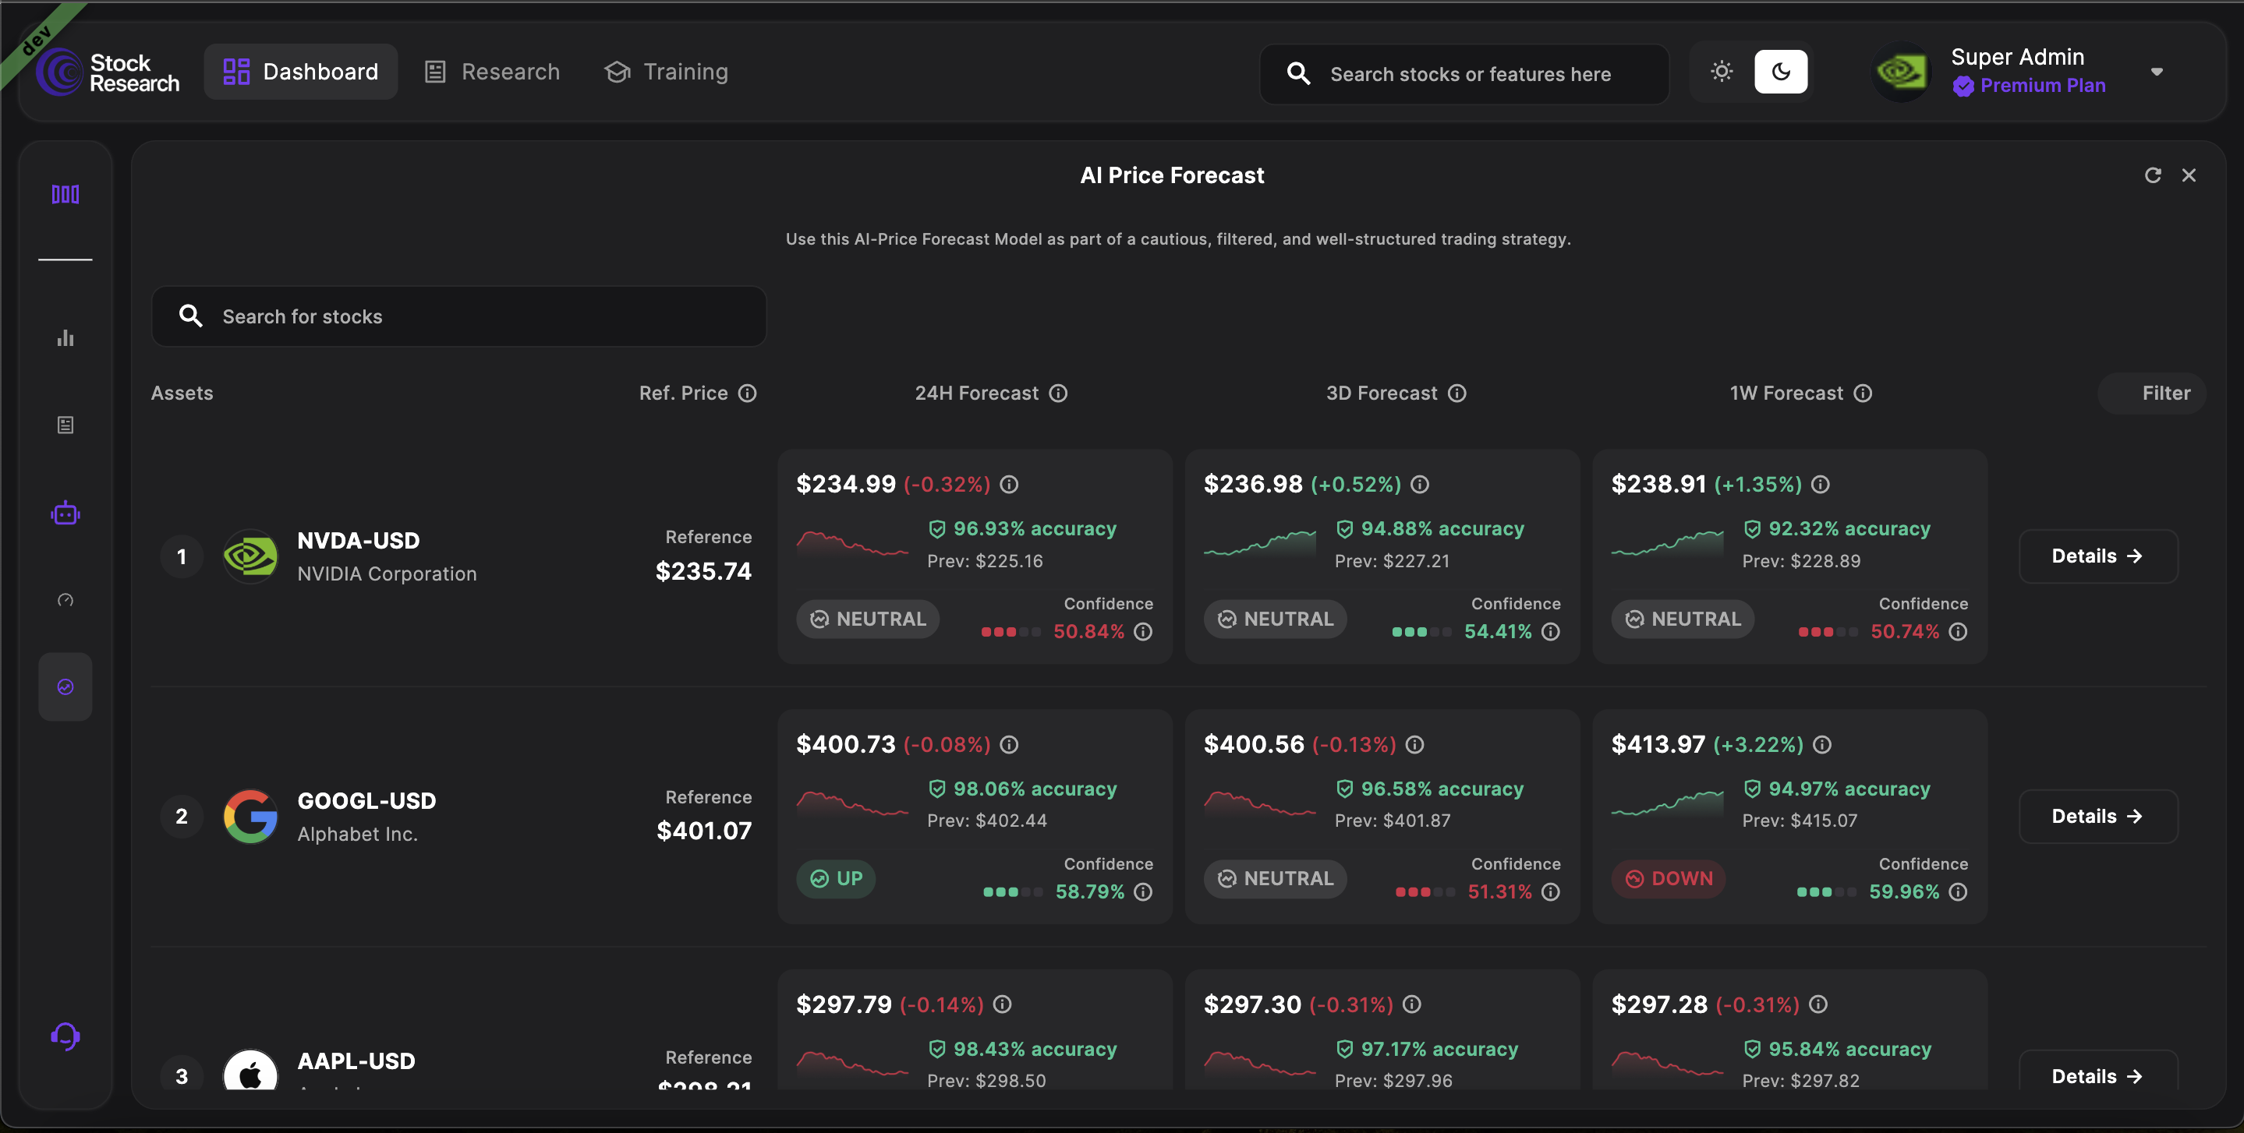Click info icon beside $297.79 forecast
Screen dimensions: 2244x1133
pyautogui.click(x=1003, y=1004)
